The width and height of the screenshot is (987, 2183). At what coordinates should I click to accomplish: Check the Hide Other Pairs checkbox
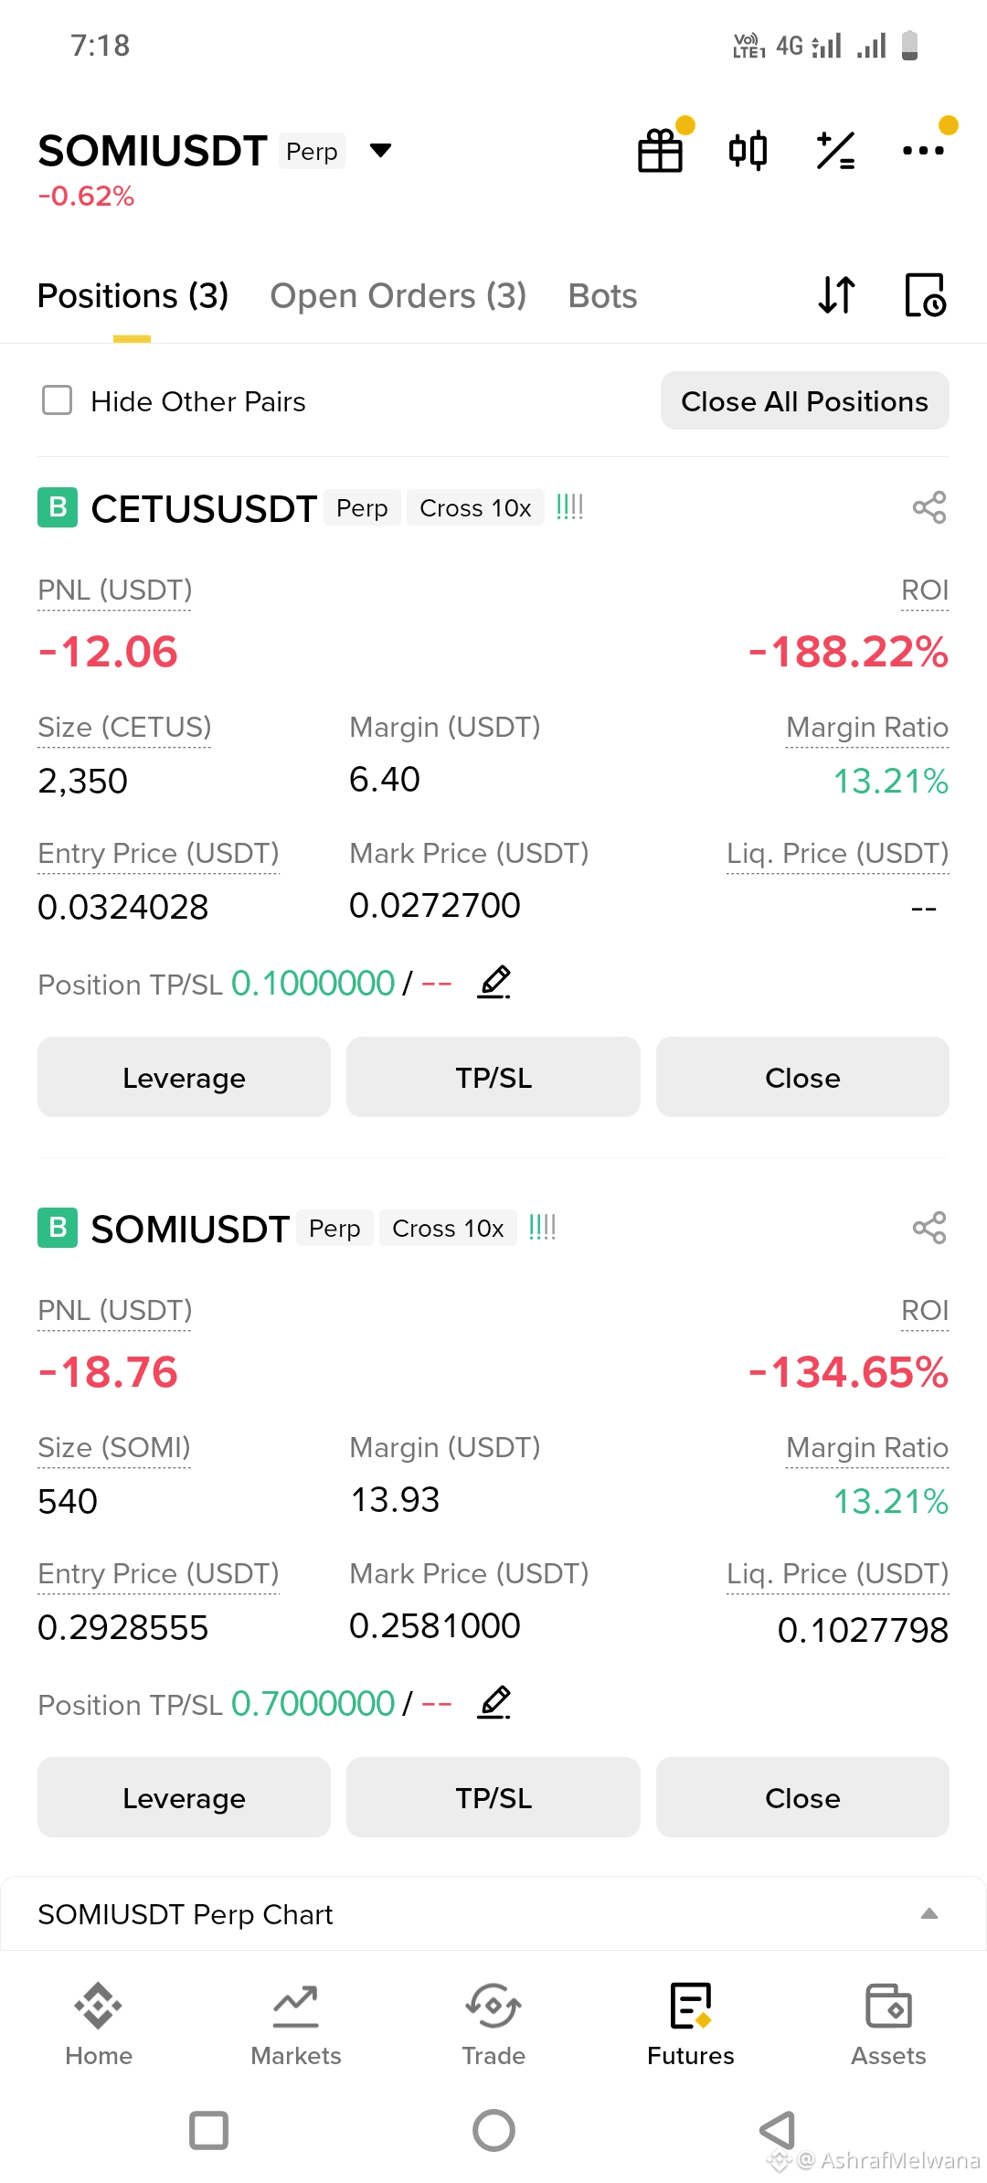[x=58, y=400]
